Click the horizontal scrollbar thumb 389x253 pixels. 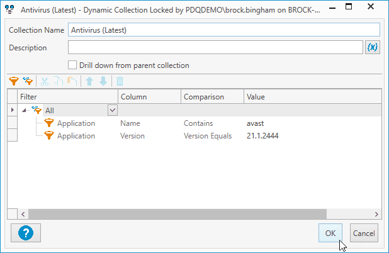click(x=178, y=214)
